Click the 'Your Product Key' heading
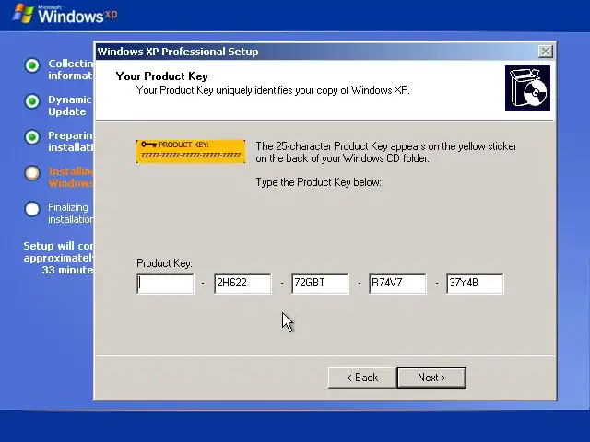 (x=162, y=76)
